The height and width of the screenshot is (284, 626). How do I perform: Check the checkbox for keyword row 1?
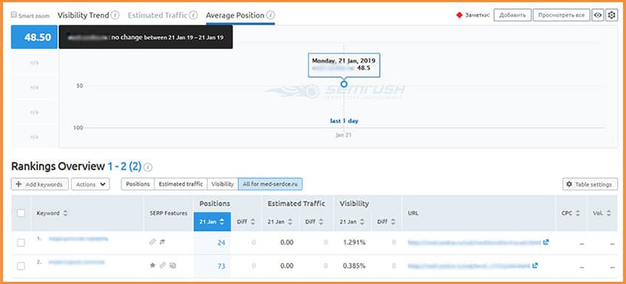[x=21, y=243]
